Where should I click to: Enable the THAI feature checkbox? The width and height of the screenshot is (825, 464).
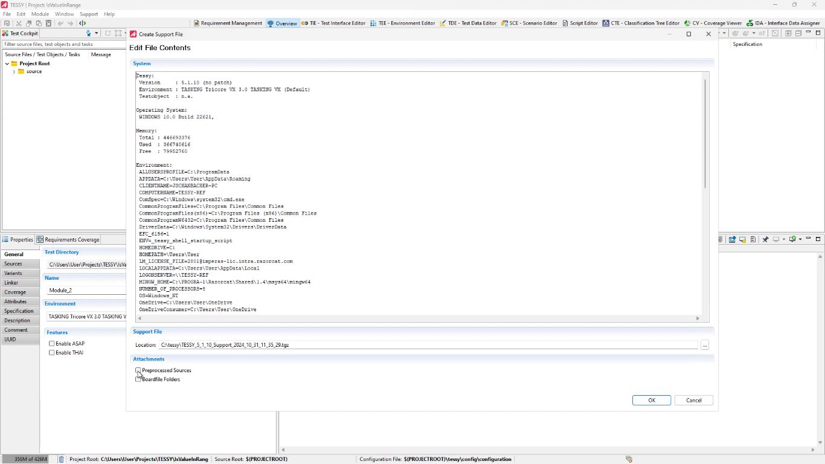pos(52,353)
